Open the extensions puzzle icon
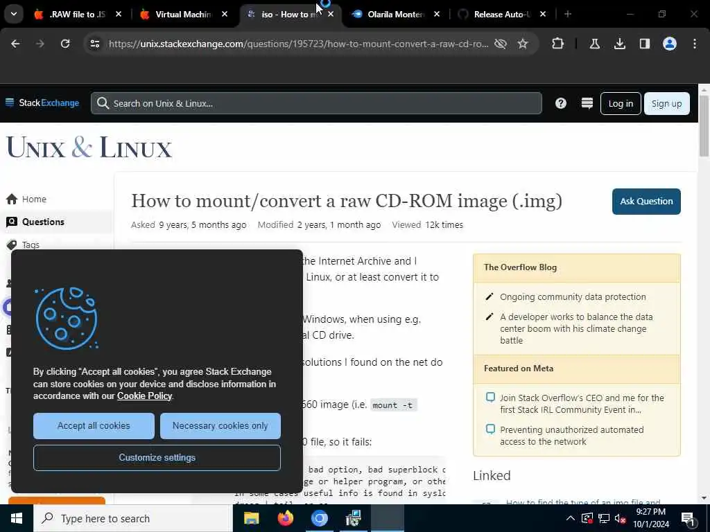This screenshot has width=710, height=532. (x=558, y=44)
